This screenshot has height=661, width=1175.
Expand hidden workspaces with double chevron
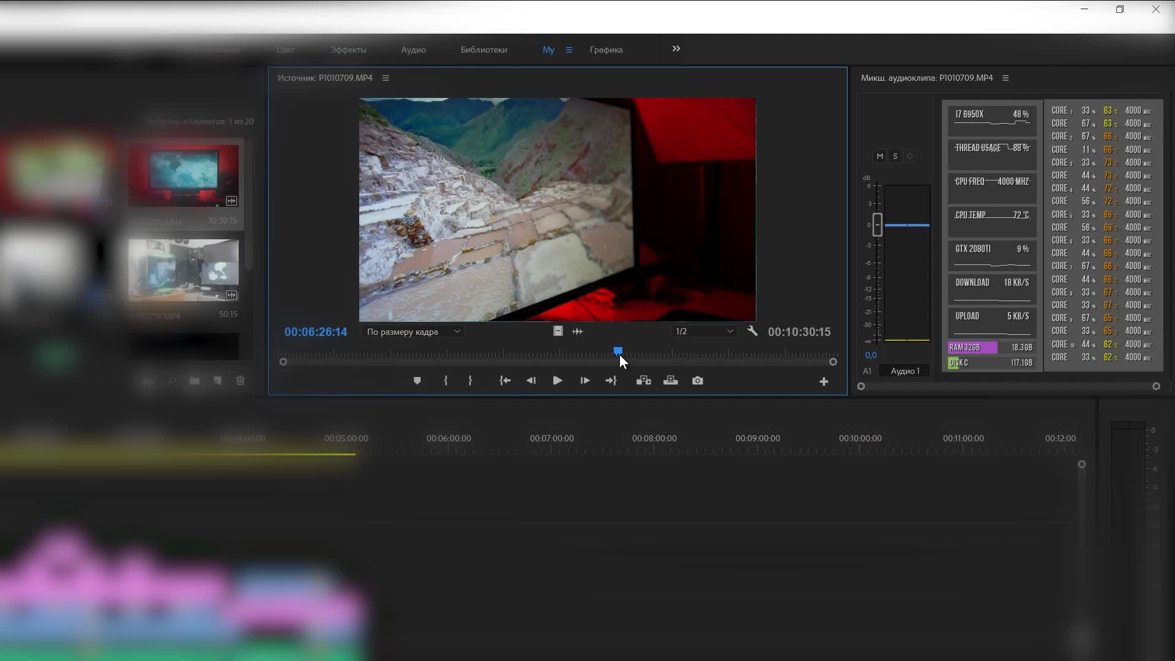pos(676,49)
